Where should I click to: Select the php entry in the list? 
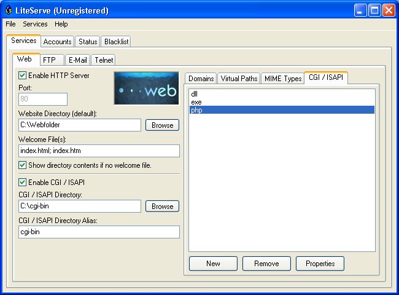pyautogui.click(x=282, y=110)
